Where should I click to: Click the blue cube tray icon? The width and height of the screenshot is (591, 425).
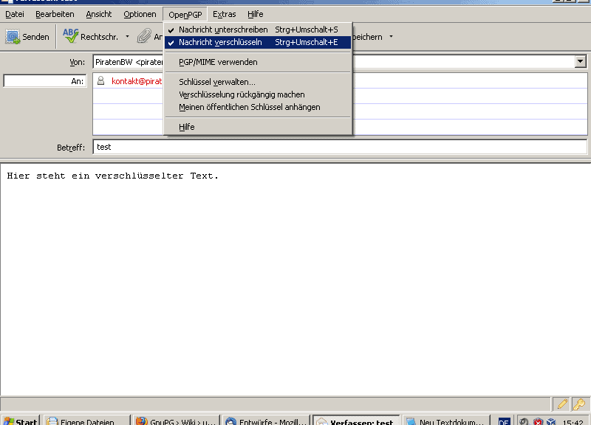coord(551,421)
